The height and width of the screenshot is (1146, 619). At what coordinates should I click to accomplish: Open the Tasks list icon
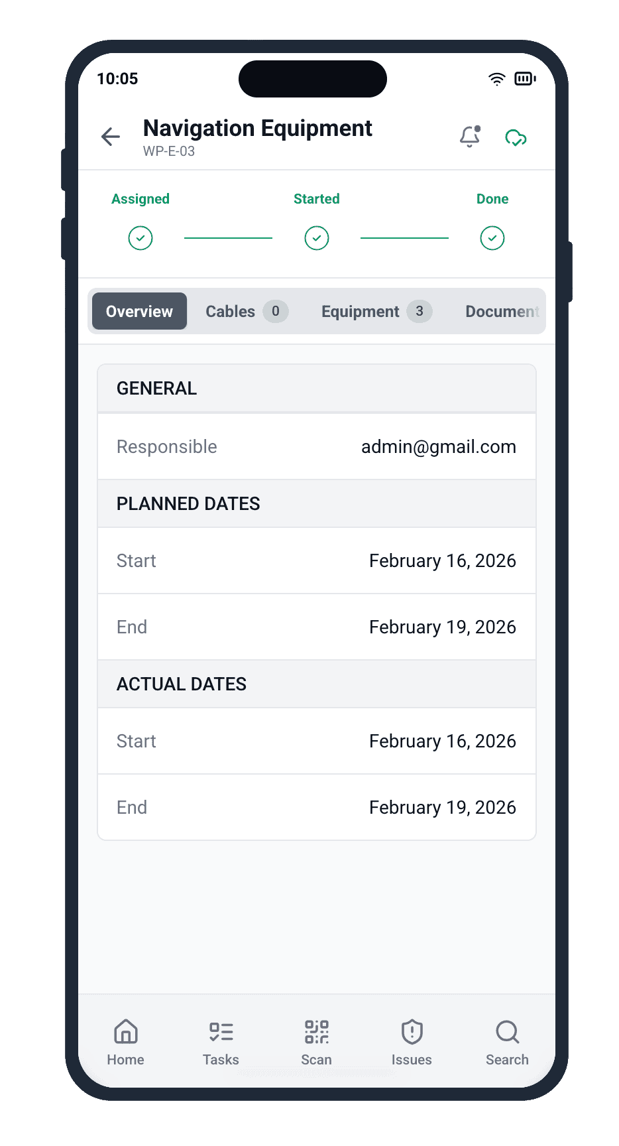click(x=221, y=1032)
